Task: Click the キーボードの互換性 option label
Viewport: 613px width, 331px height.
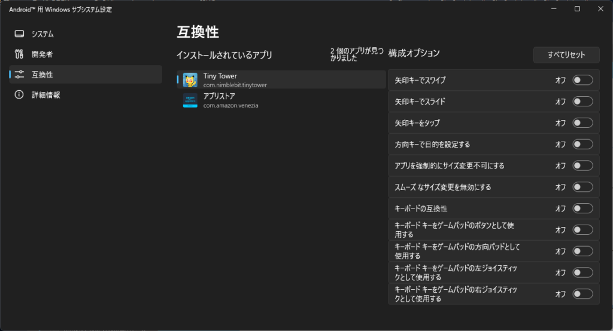Action: coord(421,209)
